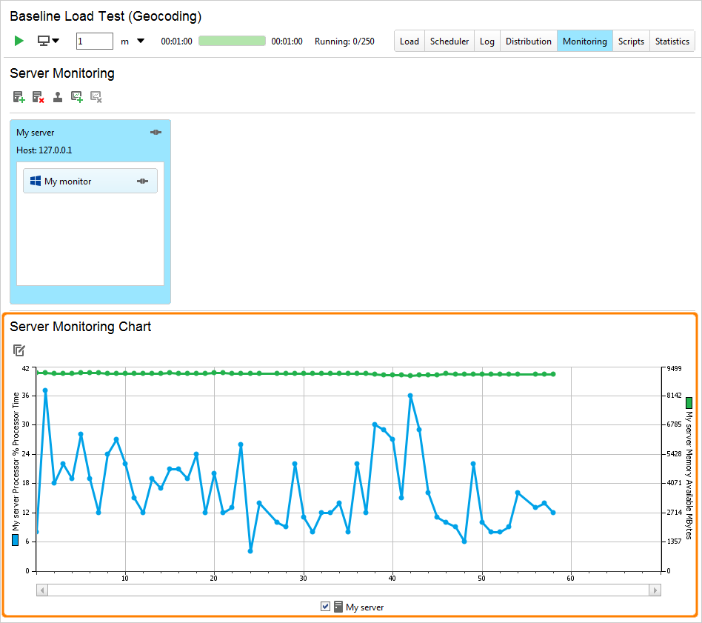Click the pin icon on My monitor card
Screen dimensions: 702x623
click(x=142, y=180)
